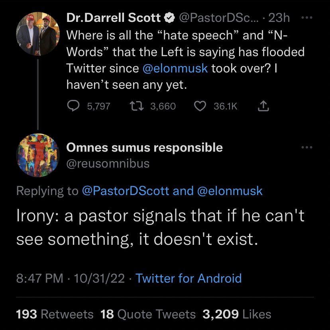Show the 3,209 Likes list
Screen dimensions: 330x330
237,314
